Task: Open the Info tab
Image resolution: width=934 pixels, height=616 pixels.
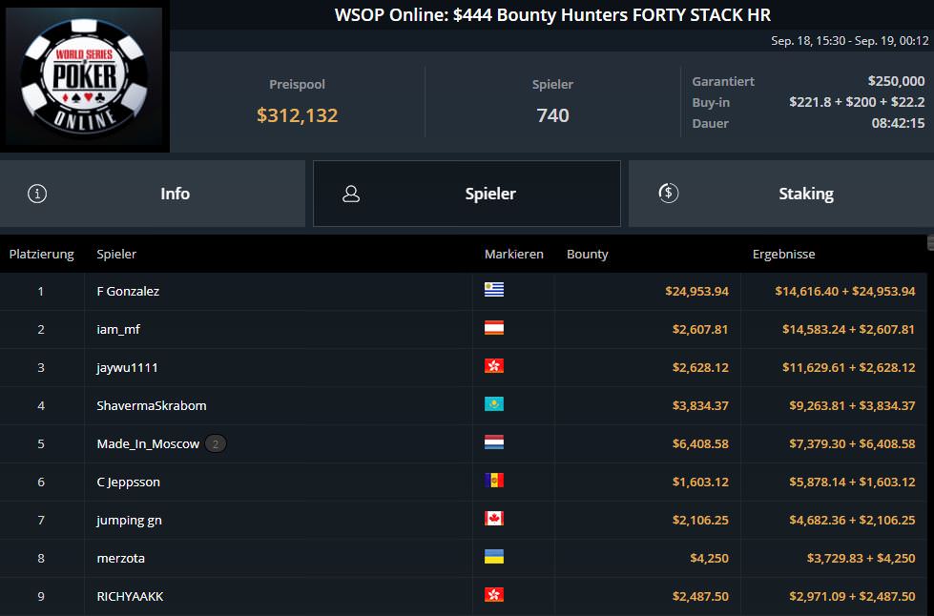Action: (153, 194)
